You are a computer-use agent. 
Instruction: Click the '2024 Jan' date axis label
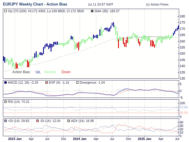click(x=79, y=139)
